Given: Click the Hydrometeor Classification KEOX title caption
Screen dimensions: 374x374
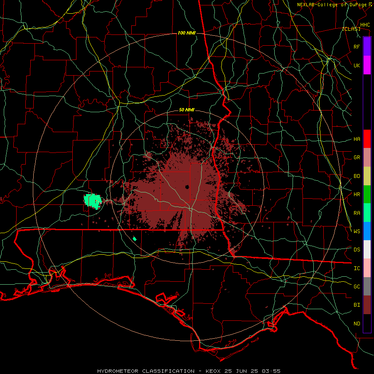Looking at the screenshot, I should [189, 371].
